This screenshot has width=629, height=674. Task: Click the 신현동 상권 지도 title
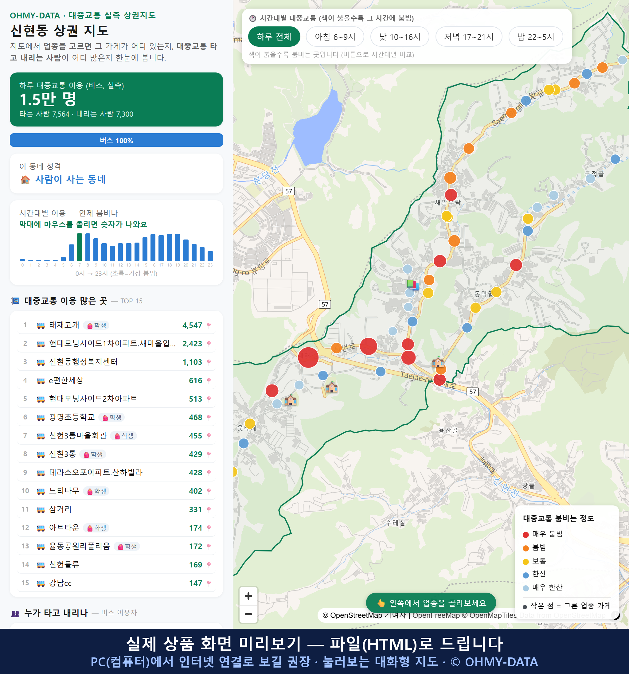pos(60,31)
